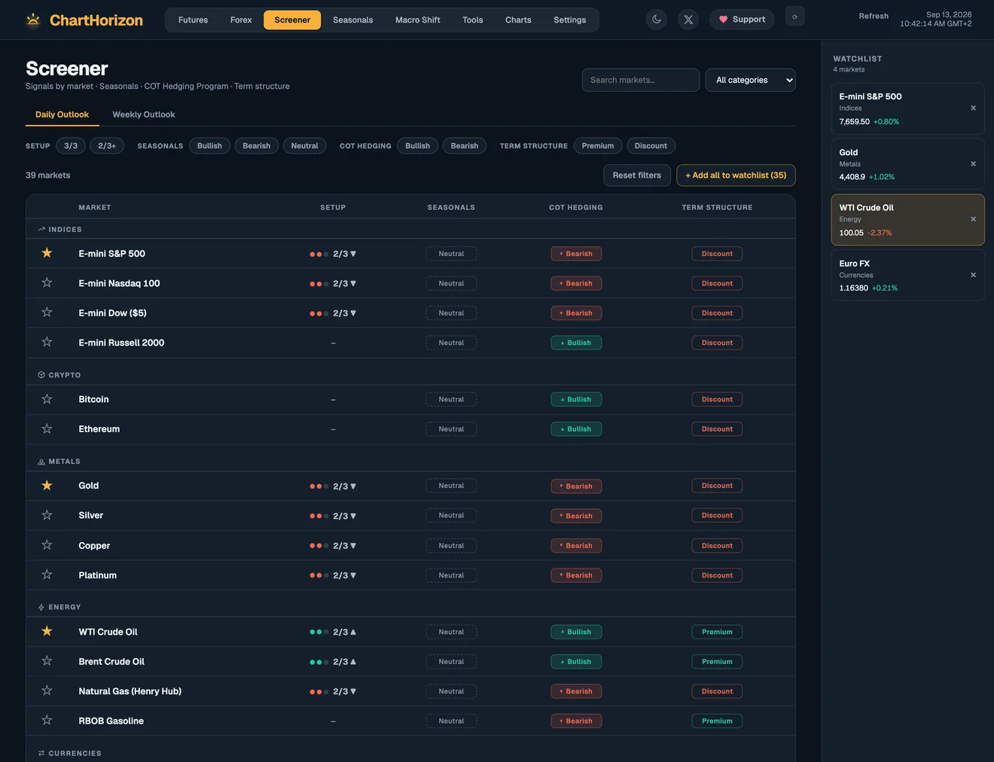Image resolution: width=994 pixels, height=762 pixels.
Task: Star Natural Gas (Henry Hub)
Action: tap(47, 691)
